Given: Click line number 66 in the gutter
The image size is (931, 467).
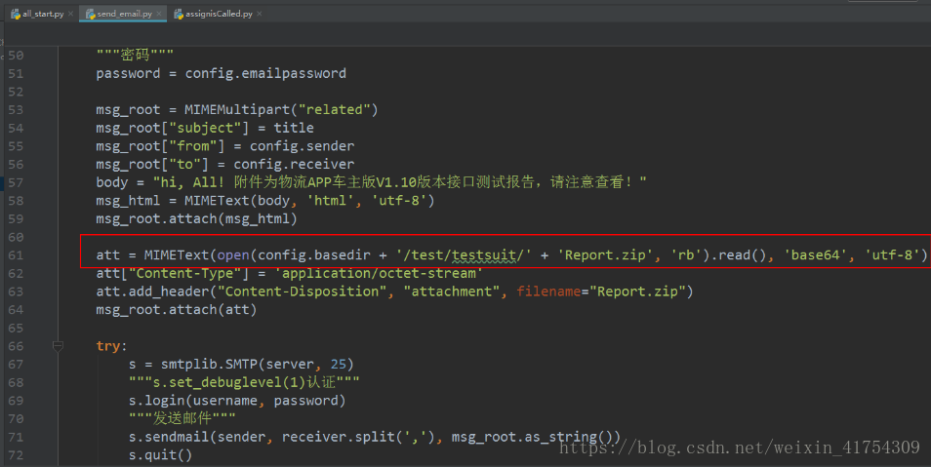Looking at the screenshot, I should point(16,346).
